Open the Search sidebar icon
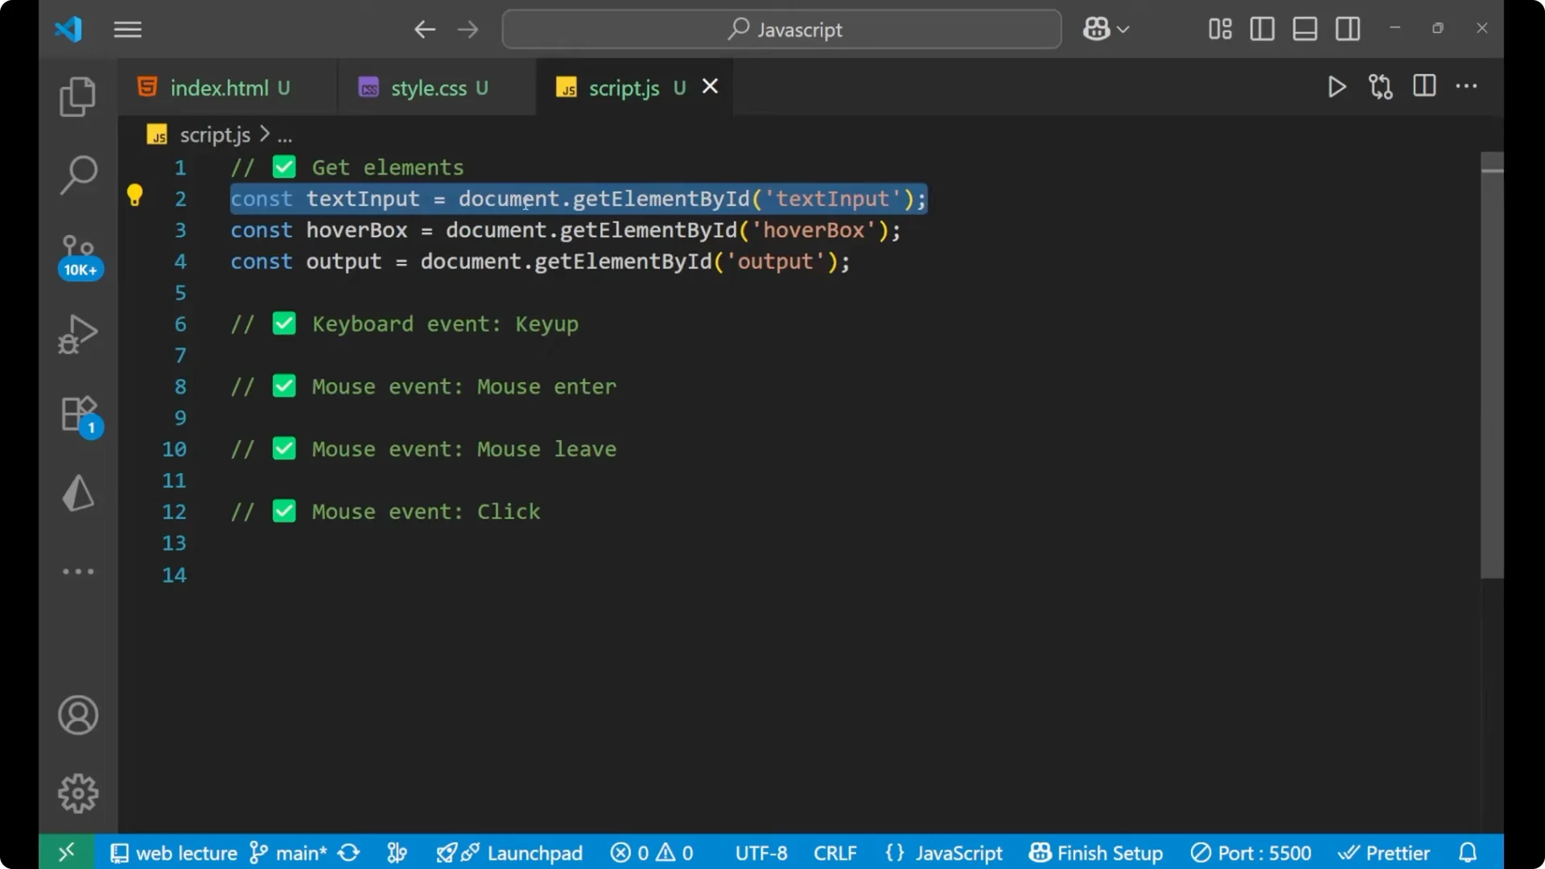 point(77,174)
